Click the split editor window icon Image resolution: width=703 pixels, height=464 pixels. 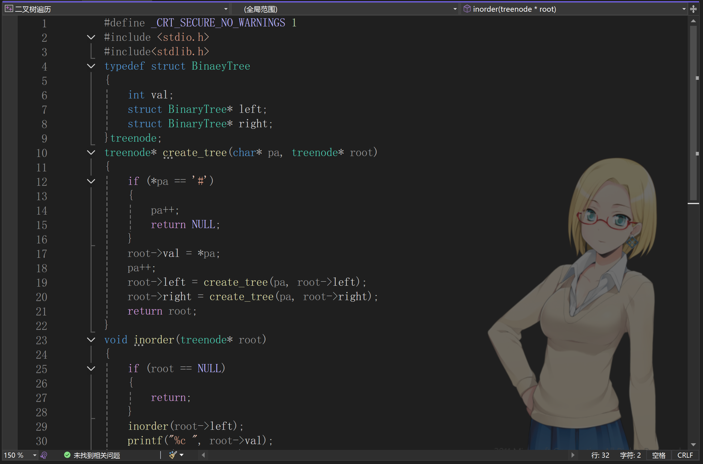click(693, 9)
